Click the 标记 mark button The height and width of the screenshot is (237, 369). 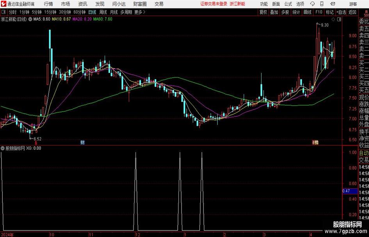coord(330,12)
